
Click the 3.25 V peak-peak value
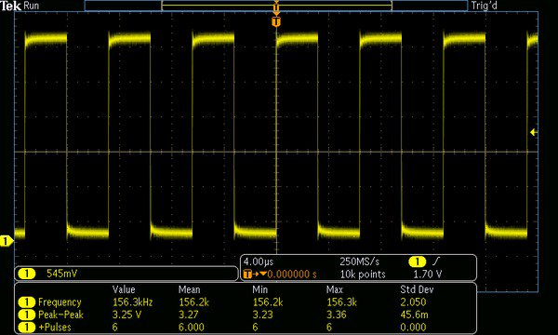(x=126, y=315)
